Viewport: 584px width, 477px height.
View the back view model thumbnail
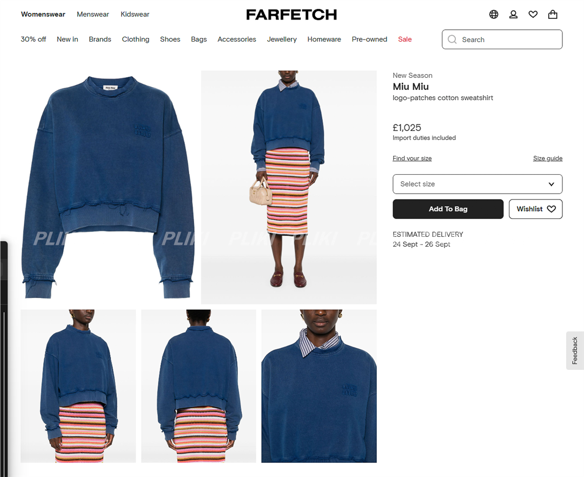tap(198, 386)
